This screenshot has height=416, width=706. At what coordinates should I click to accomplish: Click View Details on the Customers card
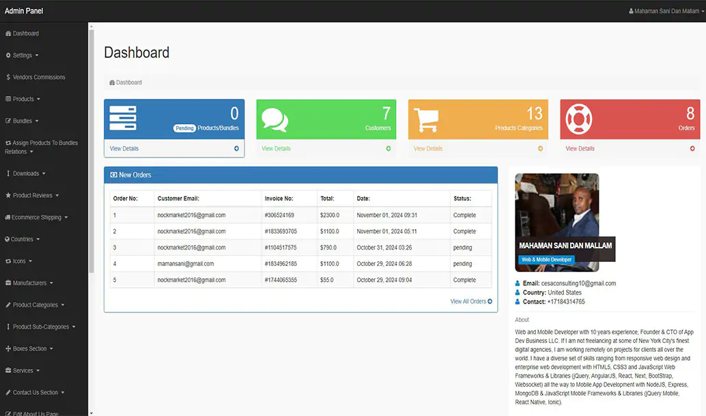coord(276,149)
